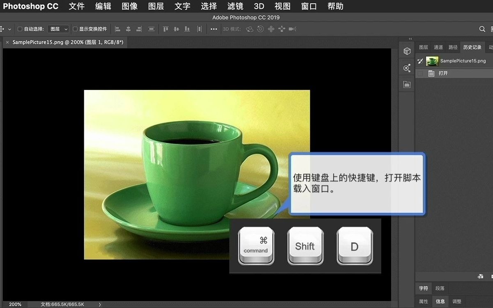Click the align left edges icon
Image resolution: width=493 pixels, height=308 pixels.
click(117, 29)
